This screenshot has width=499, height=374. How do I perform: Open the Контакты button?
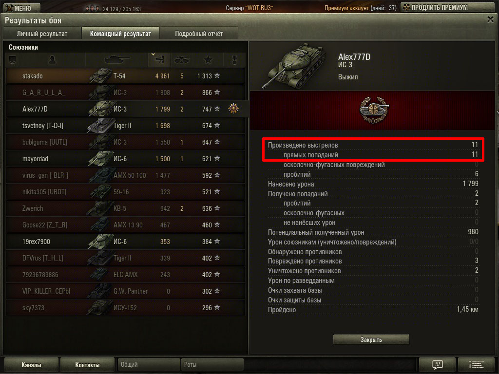point(87,365)
